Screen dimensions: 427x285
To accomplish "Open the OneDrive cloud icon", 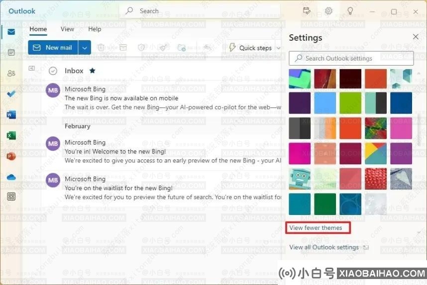I will (x=11, y=177).
